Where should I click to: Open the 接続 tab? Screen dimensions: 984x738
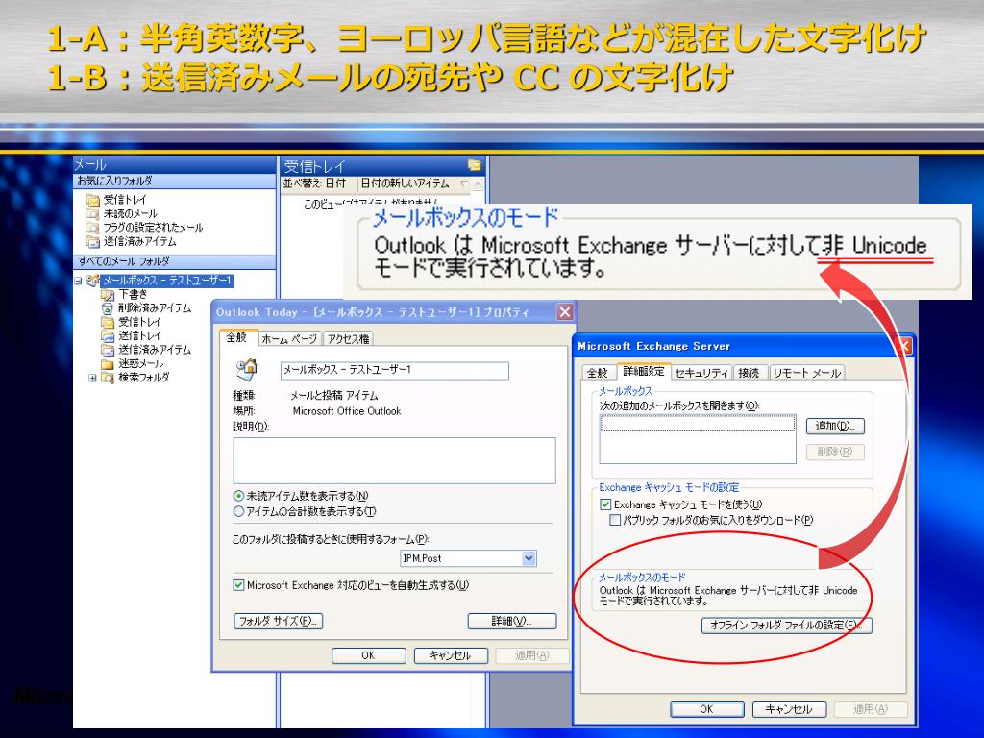point(749,373)
